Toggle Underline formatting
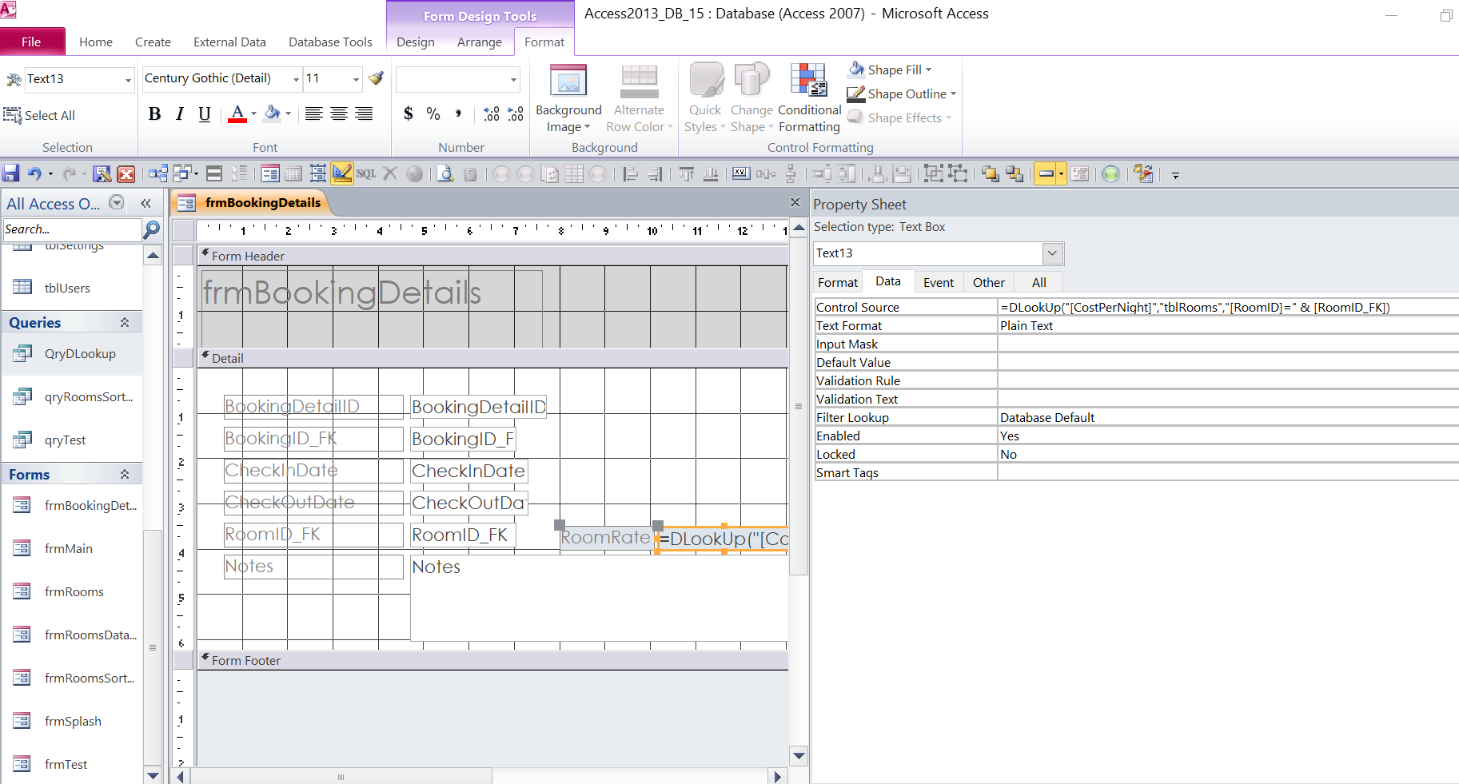The image size is (1459, 784). (x=205, y=114)
